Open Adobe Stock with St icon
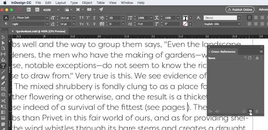The width and height of the screenshot is (268, 130). pos(37,10)
